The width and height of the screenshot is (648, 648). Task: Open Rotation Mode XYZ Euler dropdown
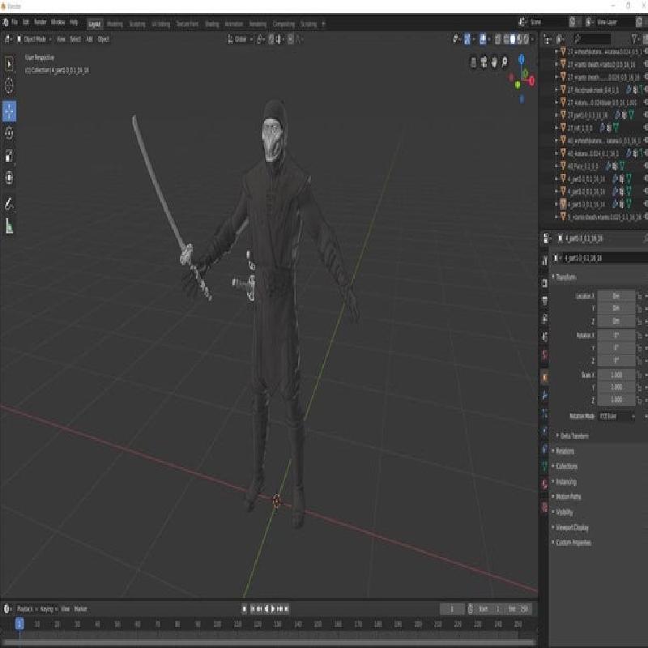click(616, 416)
